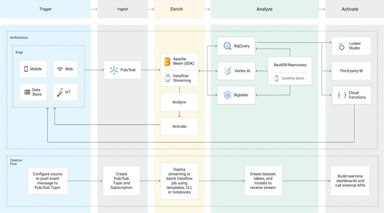Click the Data Store stack icon

tap(27, 92)
